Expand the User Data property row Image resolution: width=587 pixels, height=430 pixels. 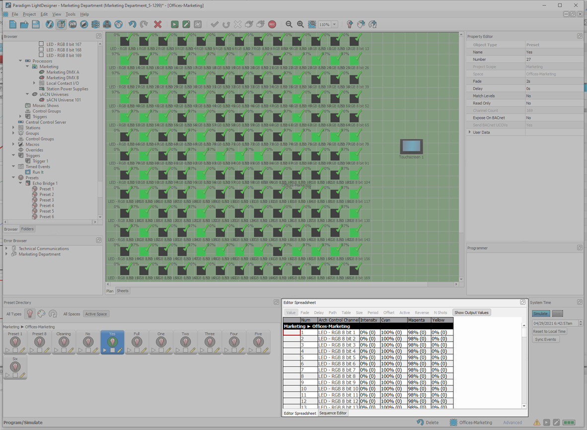pyautogui.click(x=470, y=132)
